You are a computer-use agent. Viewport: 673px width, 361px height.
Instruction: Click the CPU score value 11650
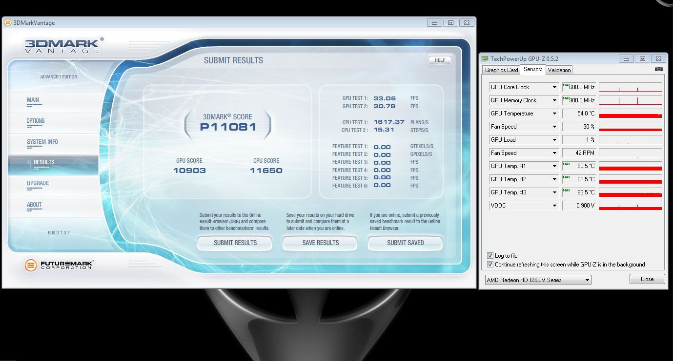(266, 171)
